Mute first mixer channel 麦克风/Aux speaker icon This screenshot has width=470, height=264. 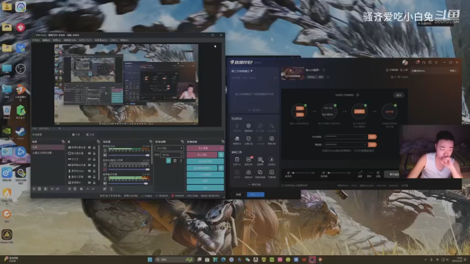pos(105,155)
